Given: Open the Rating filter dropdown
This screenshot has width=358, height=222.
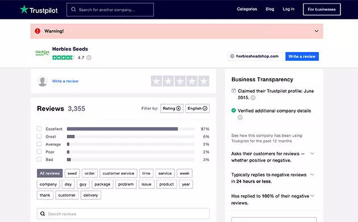Looking at the screenshot, I should coord(172,108).
